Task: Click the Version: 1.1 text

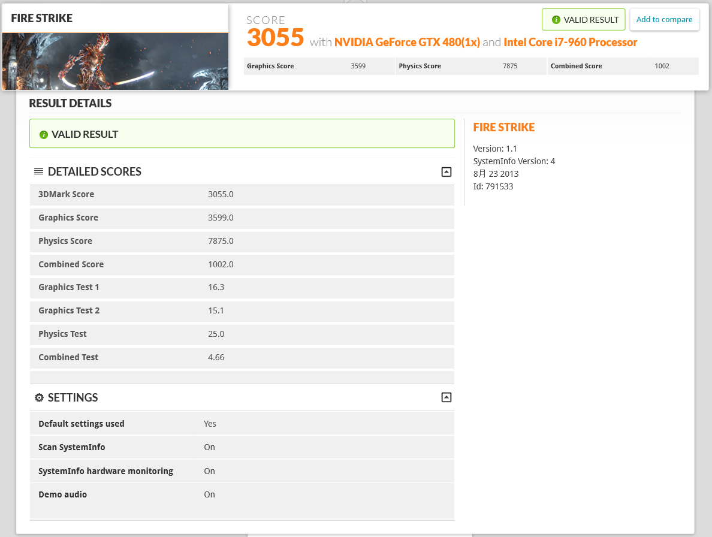Action: coord(495,149)
